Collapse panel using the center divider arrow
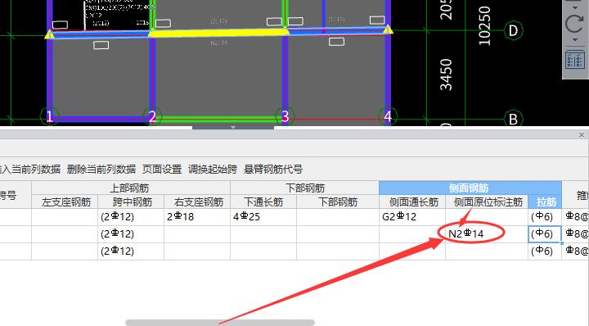 pyautogui.click(x=233, y=128)
